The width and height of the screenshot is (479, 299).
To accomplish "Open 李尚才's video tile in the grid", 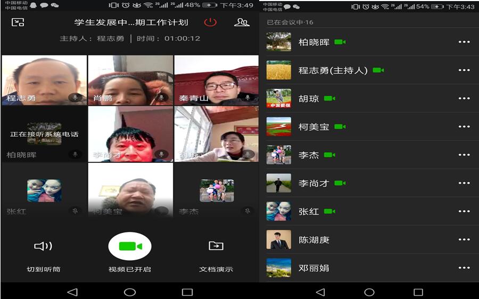I will coord(130,134).
